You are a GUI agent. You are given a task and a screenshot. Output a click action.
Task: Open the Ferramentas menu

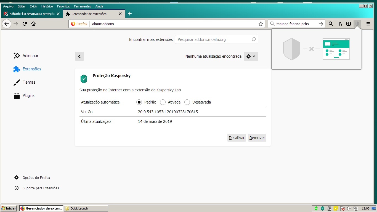click(x=83, y=6)
